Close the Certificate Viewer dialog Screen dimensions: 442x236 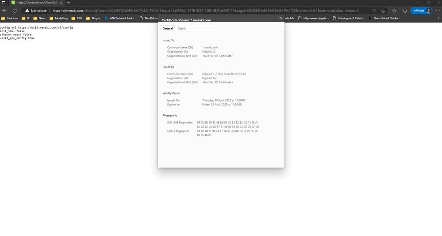[x=281, y=18]
